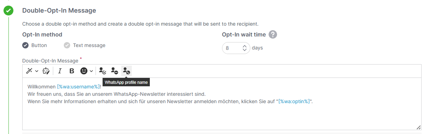The height and width of the screenshot is (134, 423).
Task: Click the [%wa:username%] placeholder in message
Action: coord(78,86)
